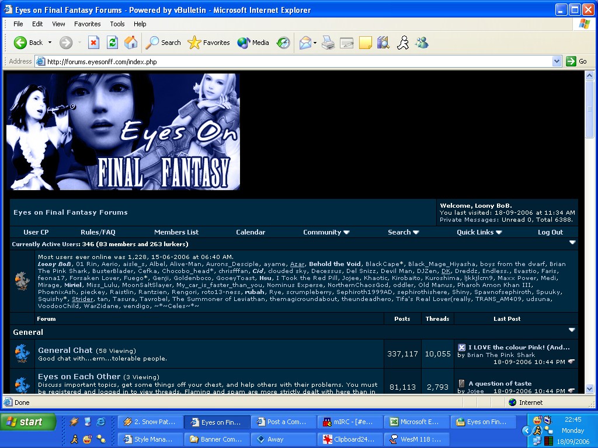Viewport: 598px width, 448px height.
Task: Click the red and green meter tray icon
Action: point(548,441)
